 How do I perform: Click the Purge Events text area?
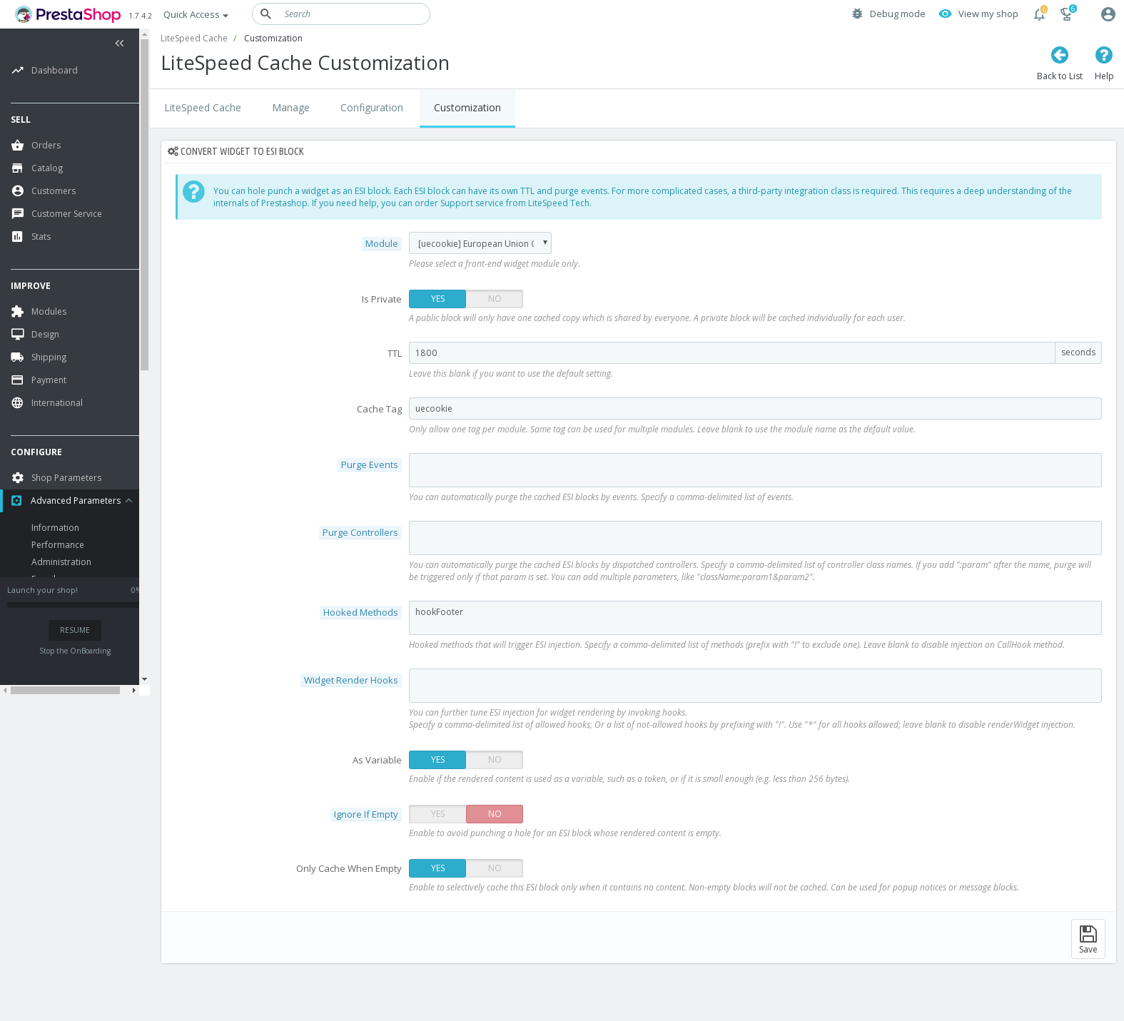(755, 470)
